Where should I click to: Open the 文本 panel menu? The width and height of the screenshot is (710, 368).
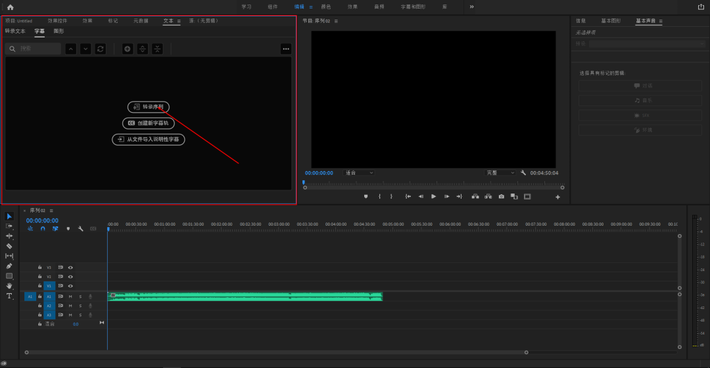point(179,21)
